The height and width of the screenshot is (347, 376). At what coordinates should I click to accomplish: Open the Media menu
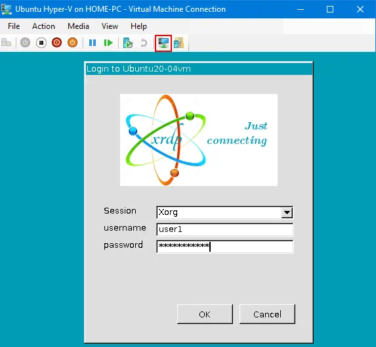tap(78, 26)
